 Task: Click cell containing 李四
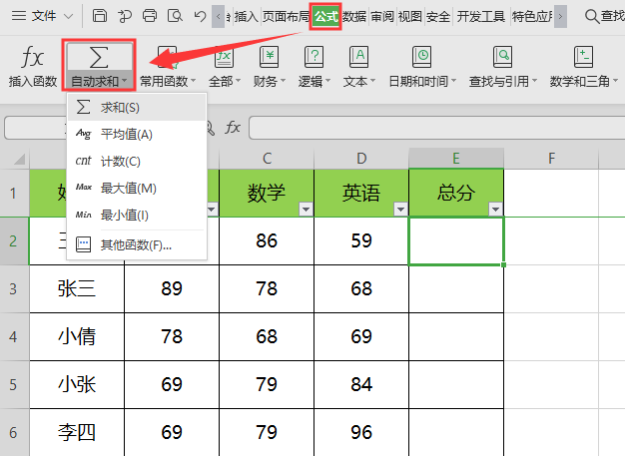[x=77, y=432]
